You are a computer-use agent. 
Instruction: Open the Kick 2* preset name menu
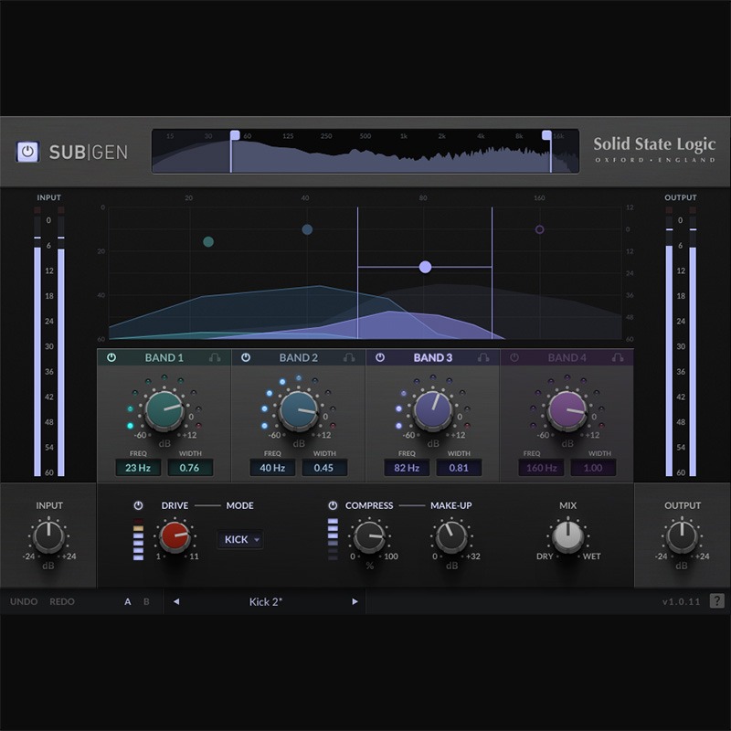click(266, 602)
